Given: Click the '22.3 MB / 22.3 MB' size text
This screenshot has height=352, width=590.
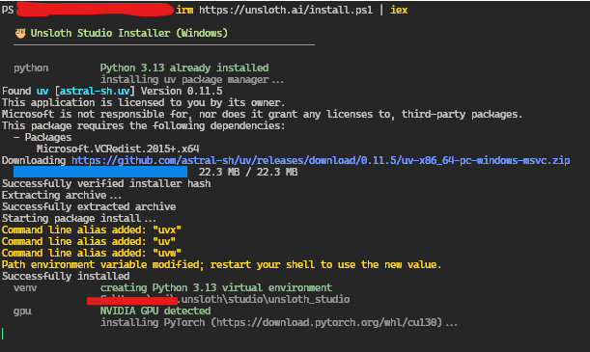Looking at the screenshot, I should pos(248,172).
